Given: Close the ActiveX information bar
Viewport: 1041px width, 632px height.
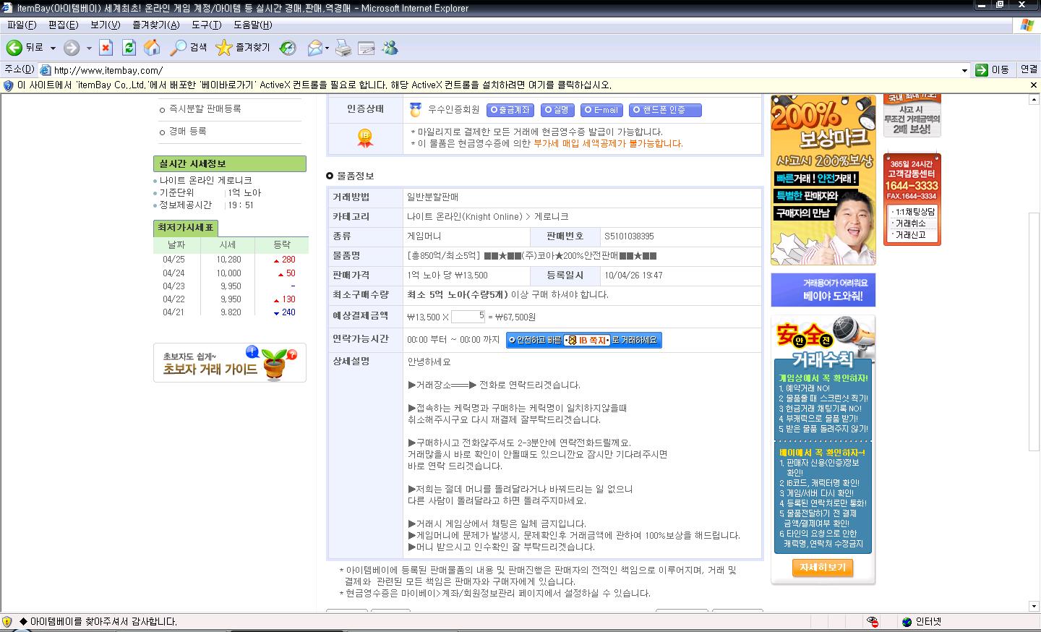Looking at the screenshot, I should point(1033,85).
